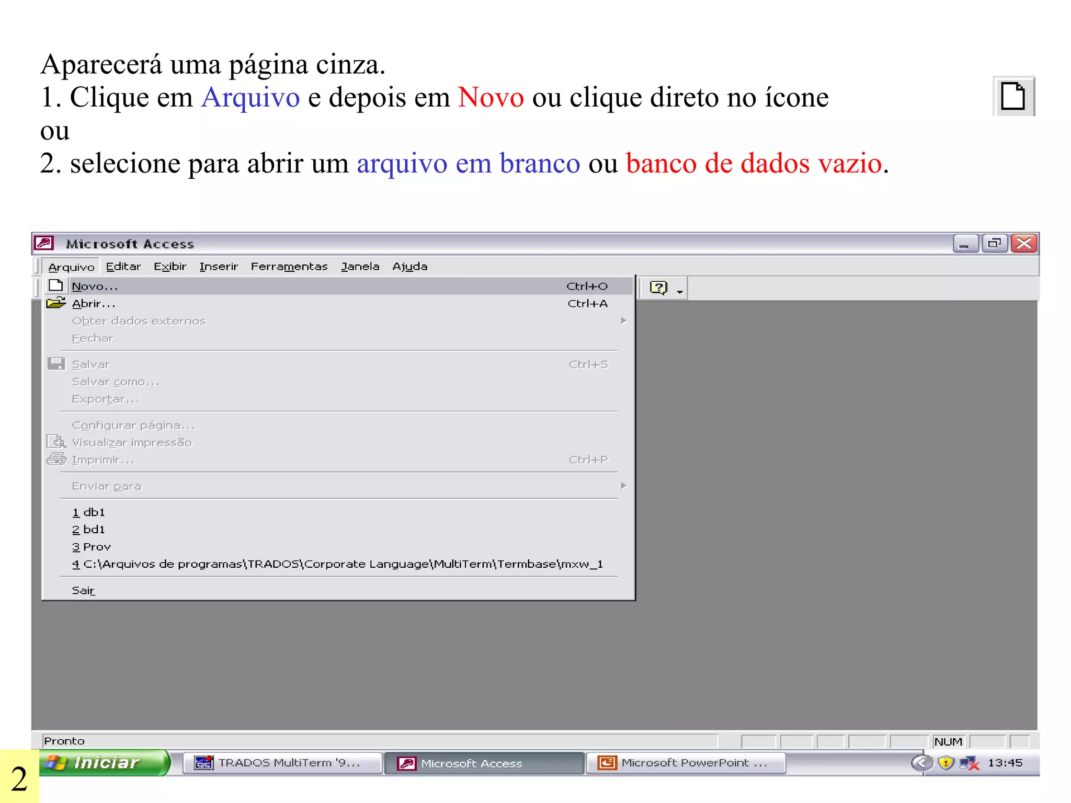The width and height of the screenshot is (1071, 803).
Task: Expand the Enviar para submenu arrow
Action: (x=623, y=486)
